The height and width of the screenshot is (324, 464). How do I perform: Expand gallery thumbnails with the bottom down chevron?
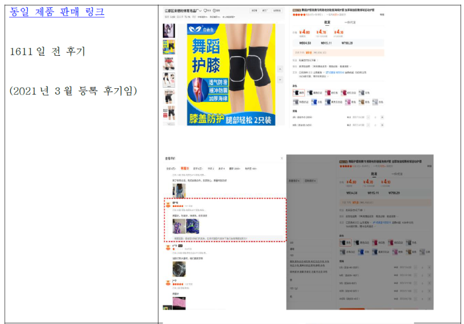tap(169, 124)
